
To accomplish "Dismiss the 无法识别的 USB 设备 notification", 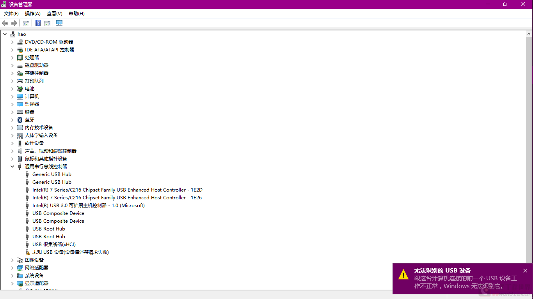I will (525, 271).
